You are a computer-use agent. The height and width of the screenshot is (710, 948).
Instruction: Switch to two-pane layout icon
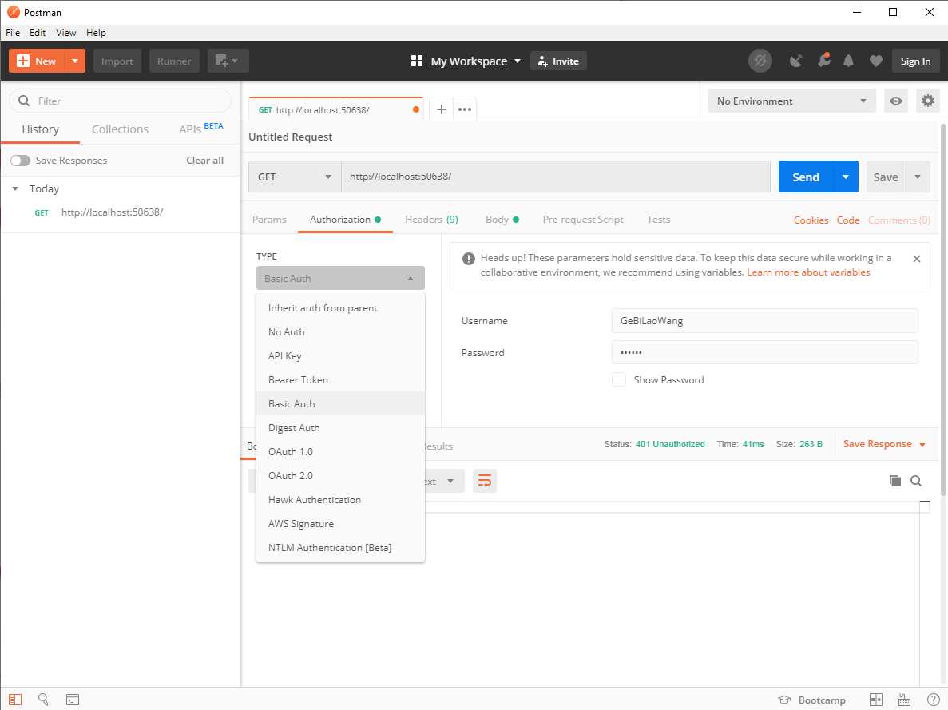pos(875,700)
